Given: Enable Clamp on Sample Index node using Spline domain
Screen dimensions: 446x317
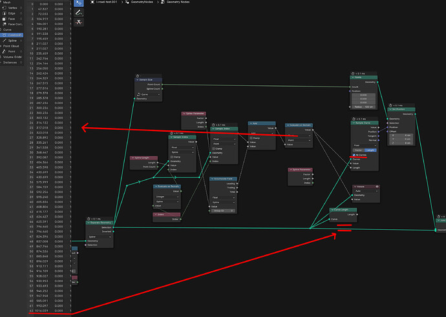Looking at the screenshot, I should (172, 157).
